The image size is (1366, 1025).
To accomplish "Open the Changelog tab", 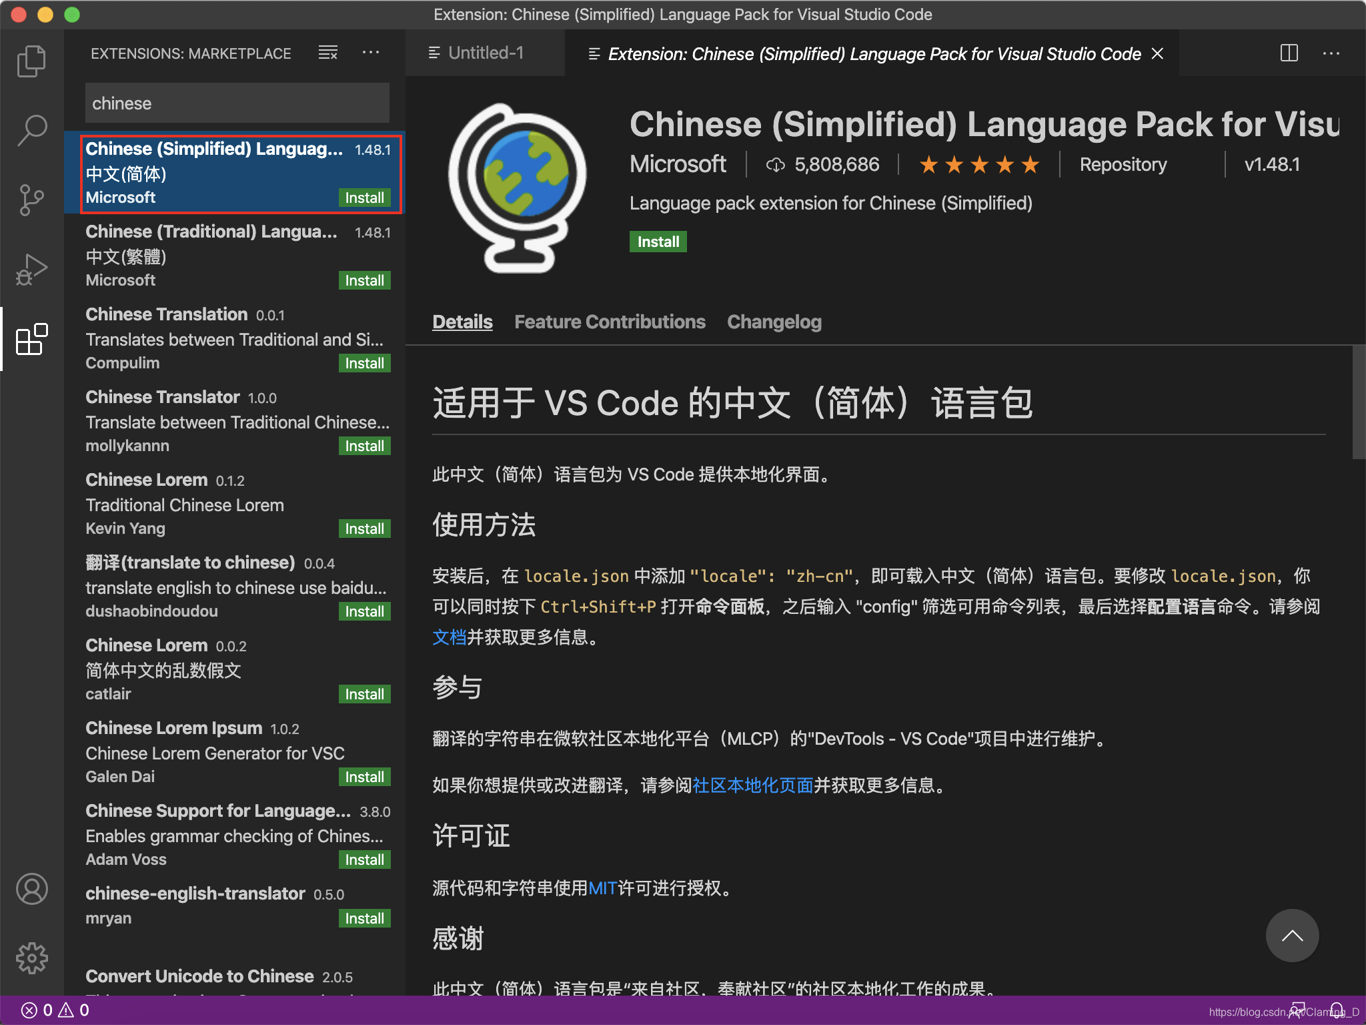I will coord(774,322).
